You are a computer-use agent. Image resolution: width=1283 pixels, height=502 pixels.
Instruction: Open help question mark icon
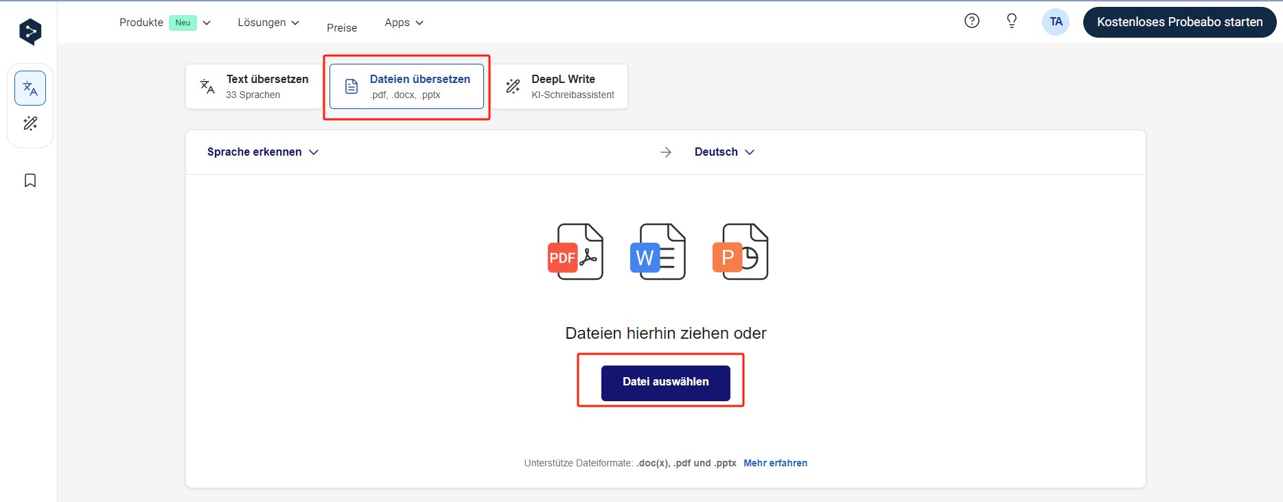(x=972, y=21)
